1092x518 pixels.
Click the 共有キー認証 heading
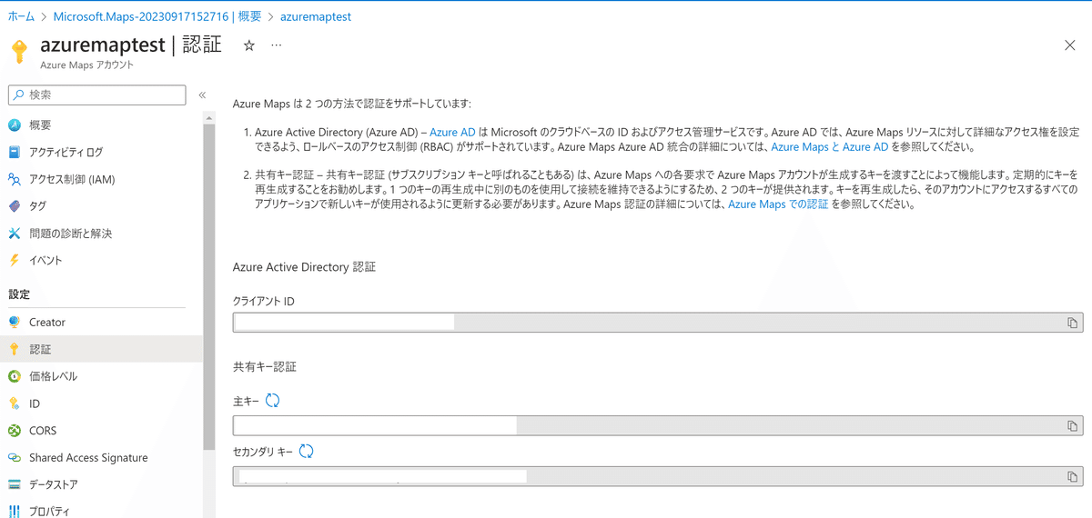(265, 367)
